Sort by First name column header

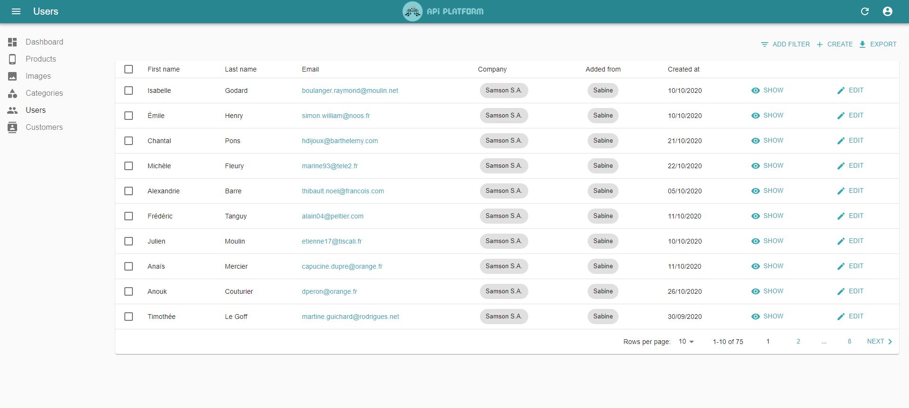164,69
